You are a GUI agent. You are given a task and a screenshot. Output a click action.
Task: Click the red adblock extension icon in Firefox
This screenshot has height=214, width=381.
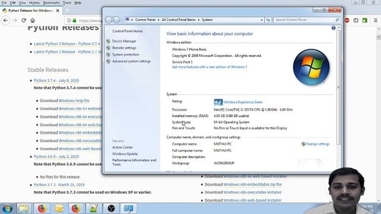[x=347, y=20]
